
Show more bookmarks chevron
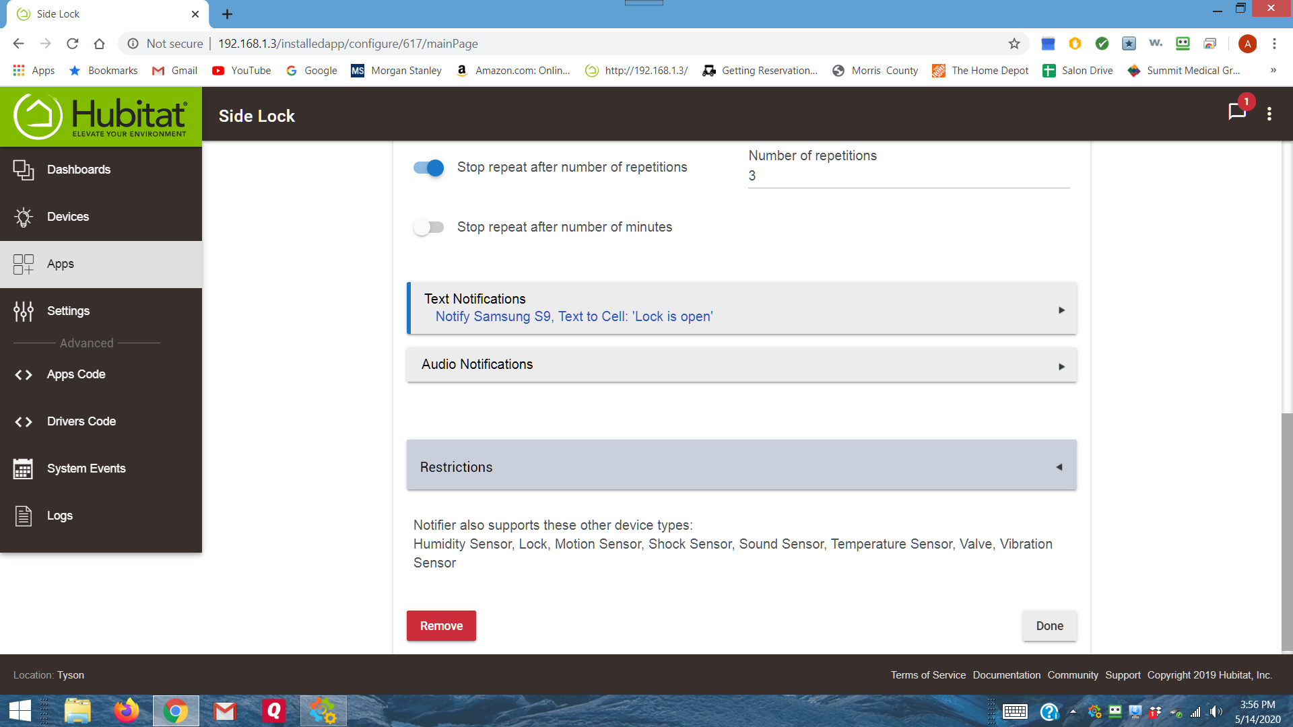pos(1273,70)
